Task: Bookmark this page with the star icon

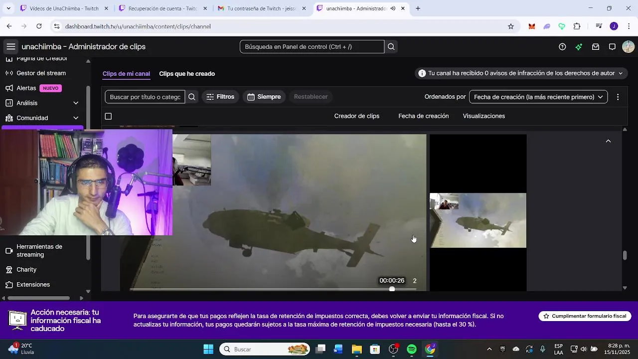Action: point(511,26)
